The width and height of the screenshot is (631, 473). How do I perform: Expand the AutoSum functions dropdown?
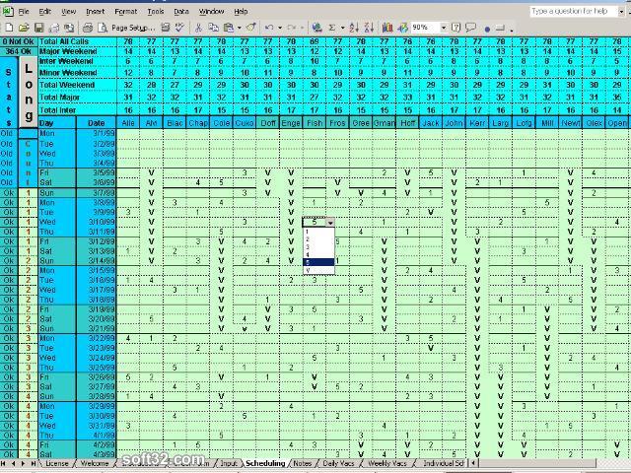(342, 28)
